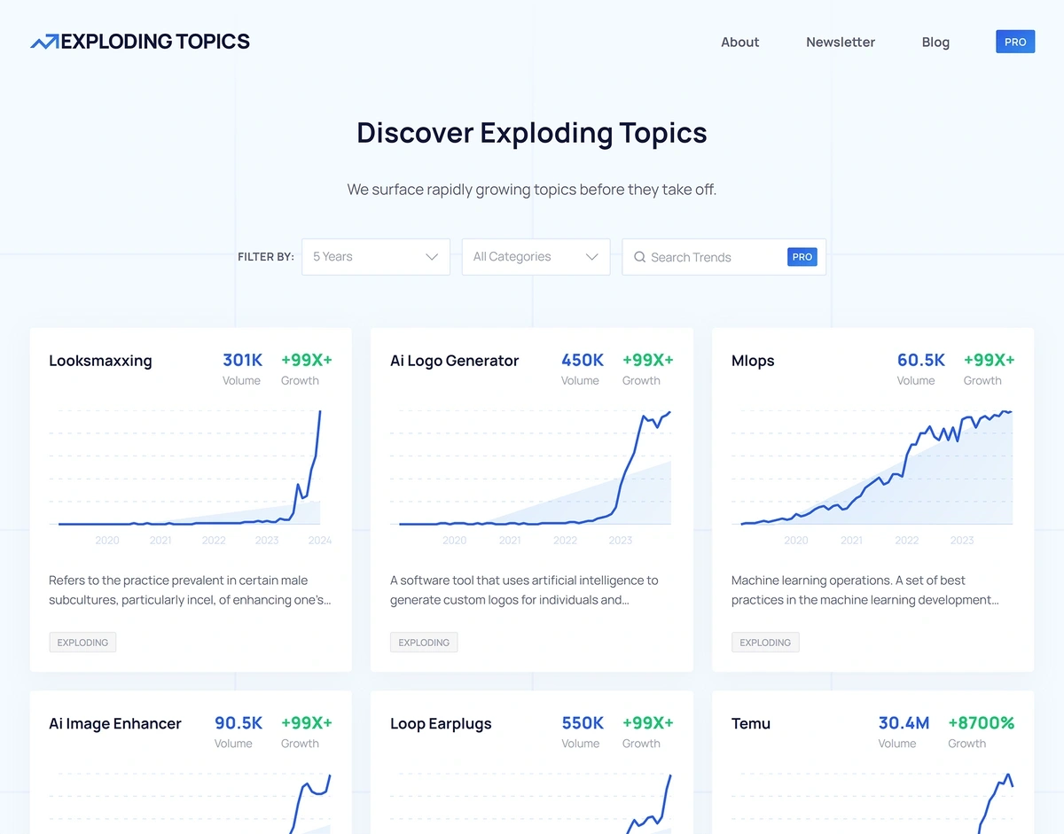This screenshot has height=834, width=1064.
Task: Click the 301K volume value
Action: [242, 360]
